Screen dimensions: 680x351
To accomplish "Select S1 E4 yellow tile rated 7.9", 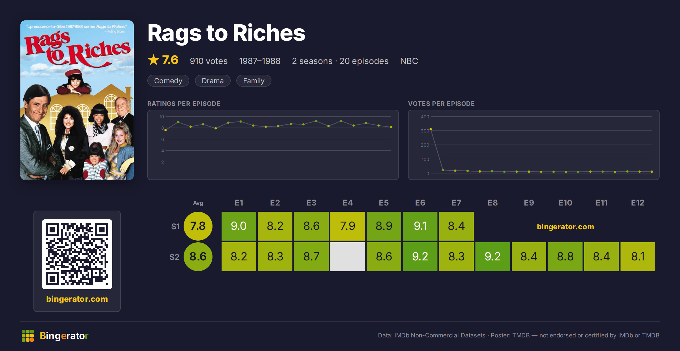I will point(348,226).
